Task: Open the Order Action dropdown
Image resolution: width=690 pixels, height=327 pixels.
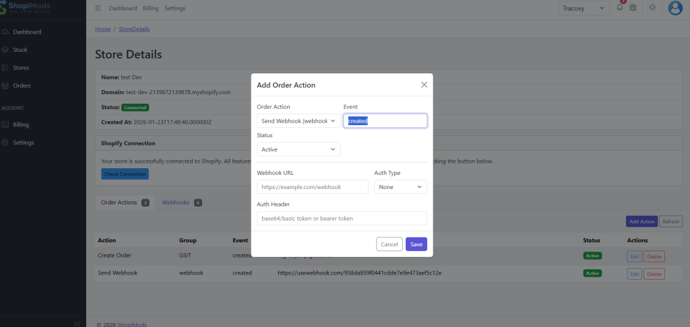Action: click(x=299, y=120)
